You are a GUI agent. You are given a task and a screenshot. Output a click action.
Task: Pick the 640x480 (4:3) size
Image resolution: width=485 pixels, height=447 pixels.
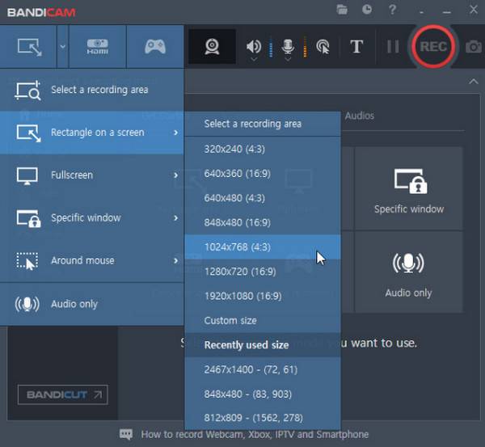[263, 198]
